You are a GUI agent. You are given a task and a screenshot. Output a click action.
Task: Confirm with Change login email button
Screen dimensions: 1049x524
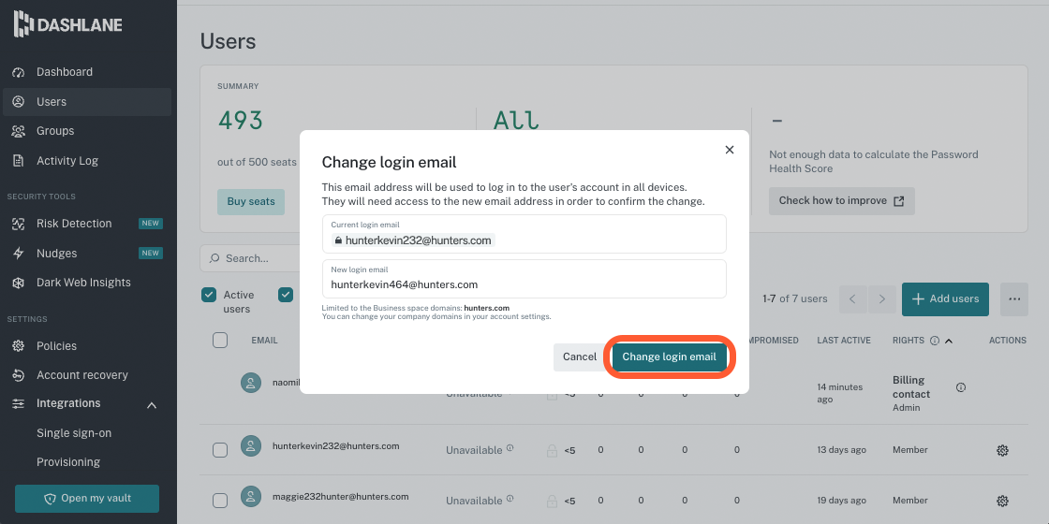coord(669,357)
